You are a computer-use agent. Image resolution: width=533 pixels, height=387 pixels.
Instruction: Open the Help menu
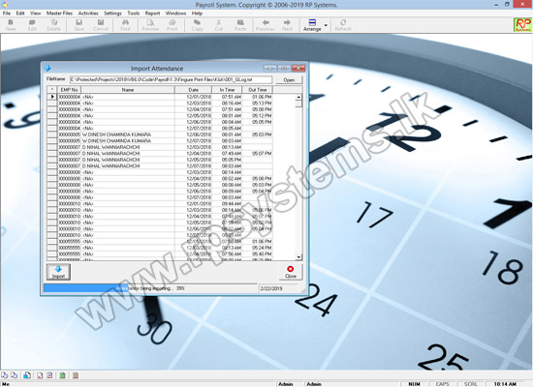[x=197, y=14]
